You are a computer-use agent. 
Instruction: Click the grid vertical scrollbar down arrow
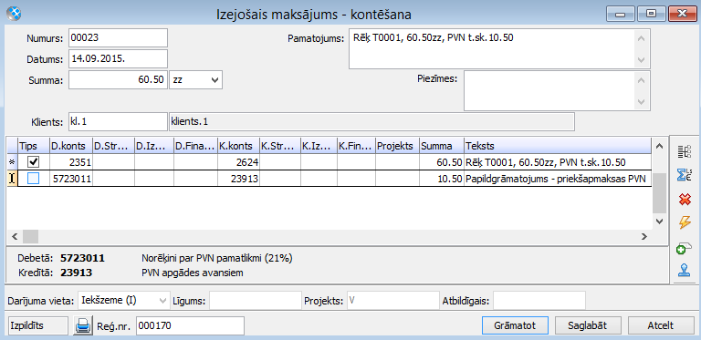pos(659,222)
